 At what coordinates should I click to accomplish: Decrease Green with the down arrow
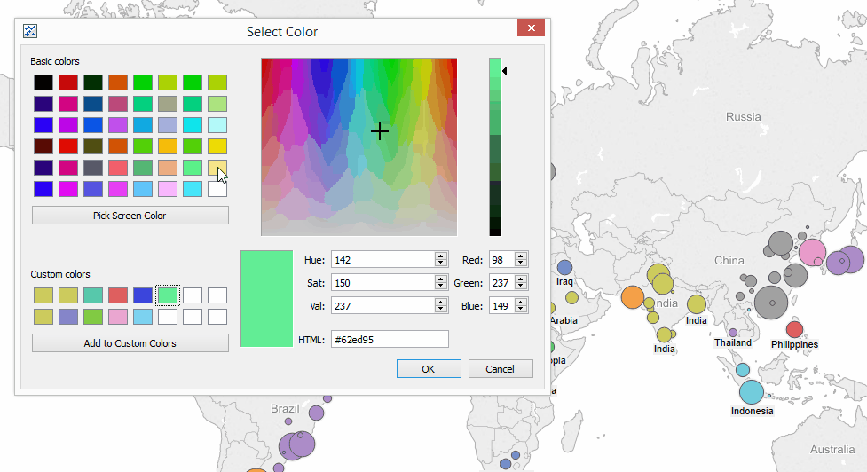point(520,287)
